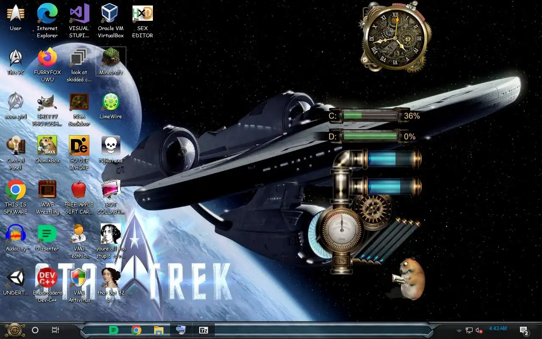Open Task View from the taskbar
Viewport: 542px width, 339px height.
tap(55, 330)
